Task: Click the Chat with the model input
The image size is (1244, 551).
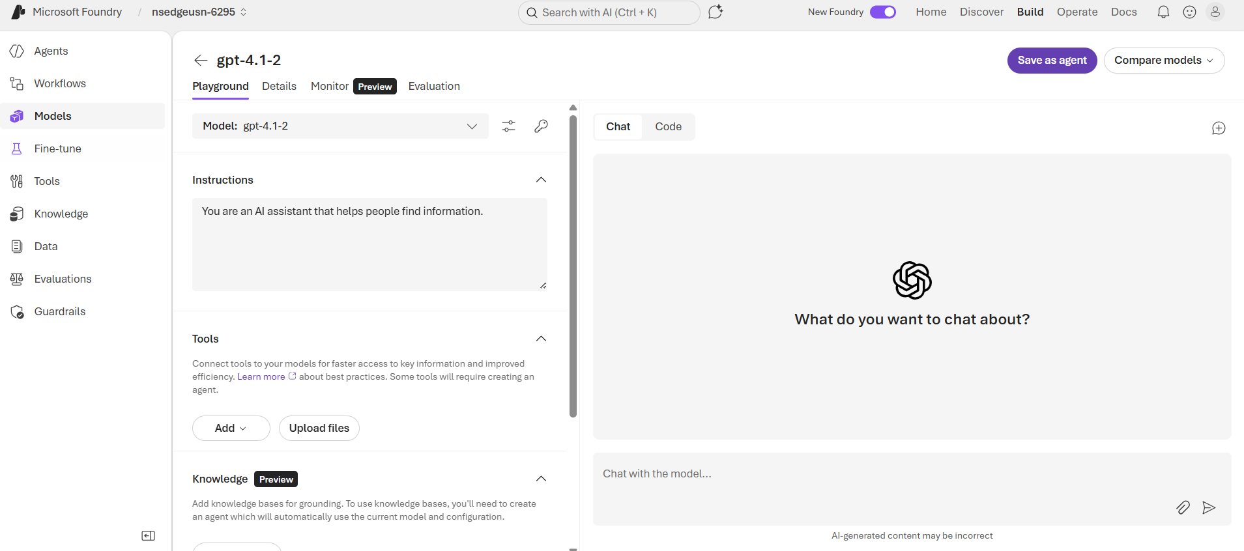Action: click(x=912, y=489)
